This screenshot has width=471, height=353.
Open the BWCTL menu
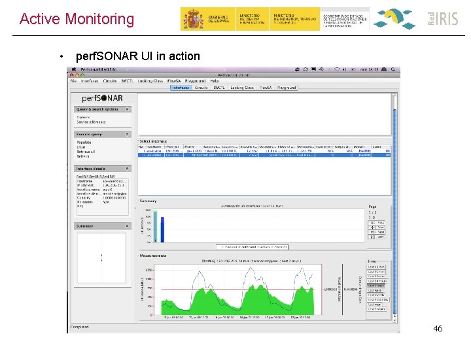click(128, 81)
